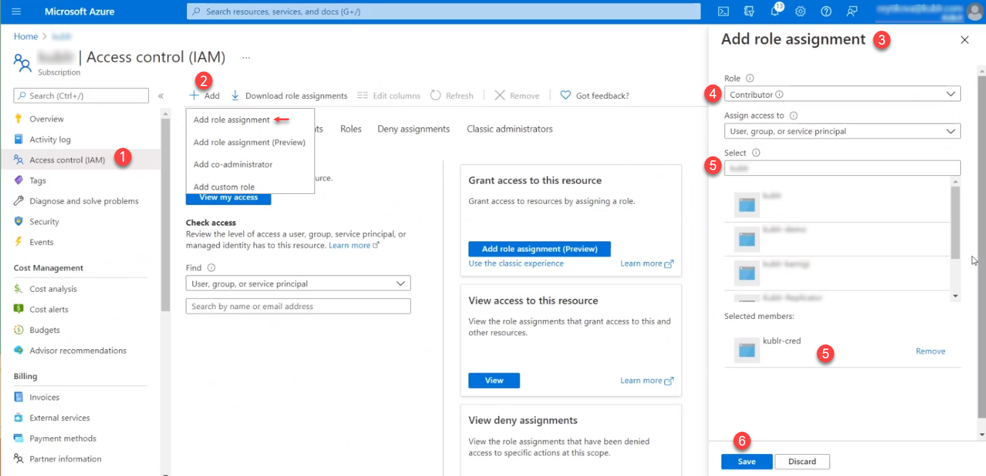This screenshot has height=476, width=986.
Task: Click the info icon beside Find label
Action: point(211,268)
